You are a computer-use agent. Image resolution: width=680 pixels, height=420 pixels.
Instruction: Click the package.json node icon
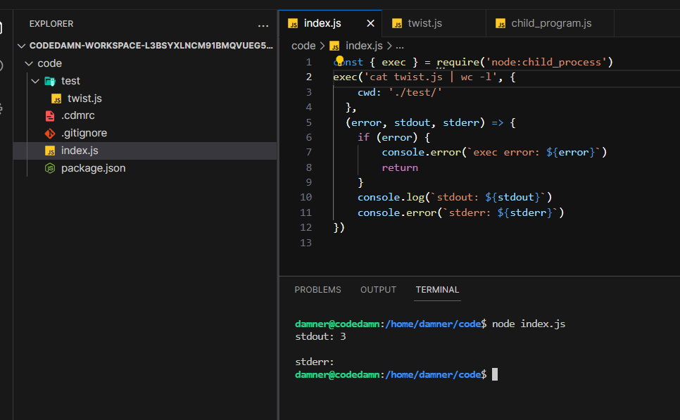[x=50, y=168]
